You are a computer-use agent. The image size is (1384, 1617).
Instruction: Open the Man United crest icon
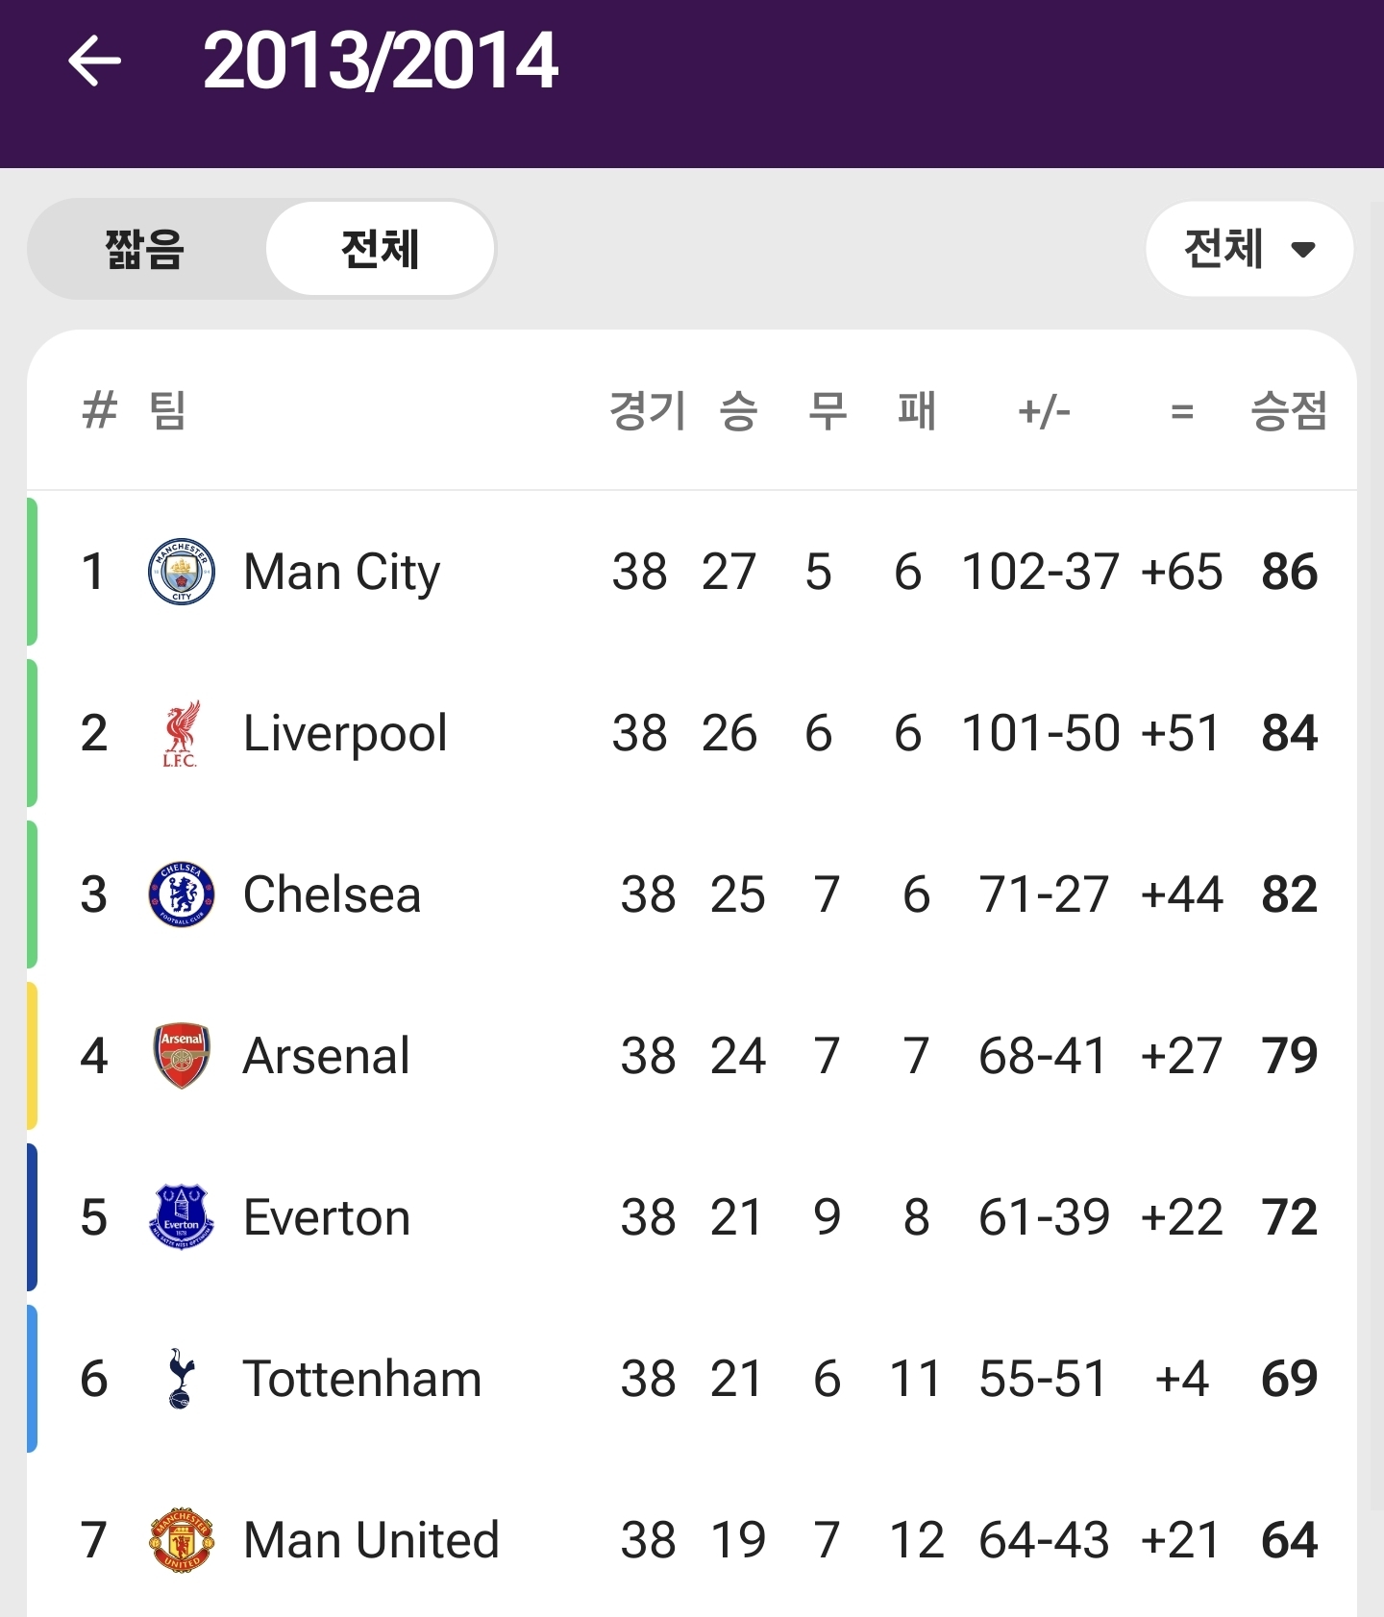click(x=181, y=1540)
